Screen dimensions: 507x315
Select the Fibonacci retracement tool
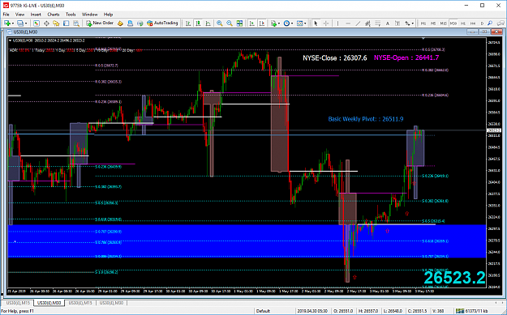pyautogui.click(x=378, y=23)
